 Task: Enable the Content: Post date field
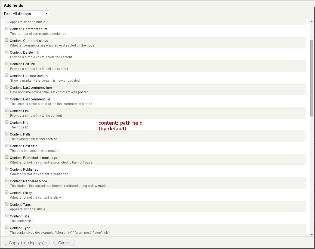(7, 145)
